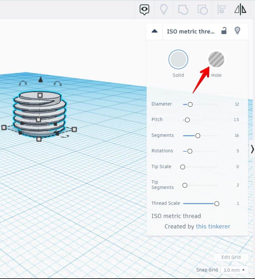Open the Notes comment eye tool
Screen dimensions: 255x279
(144, 10)
